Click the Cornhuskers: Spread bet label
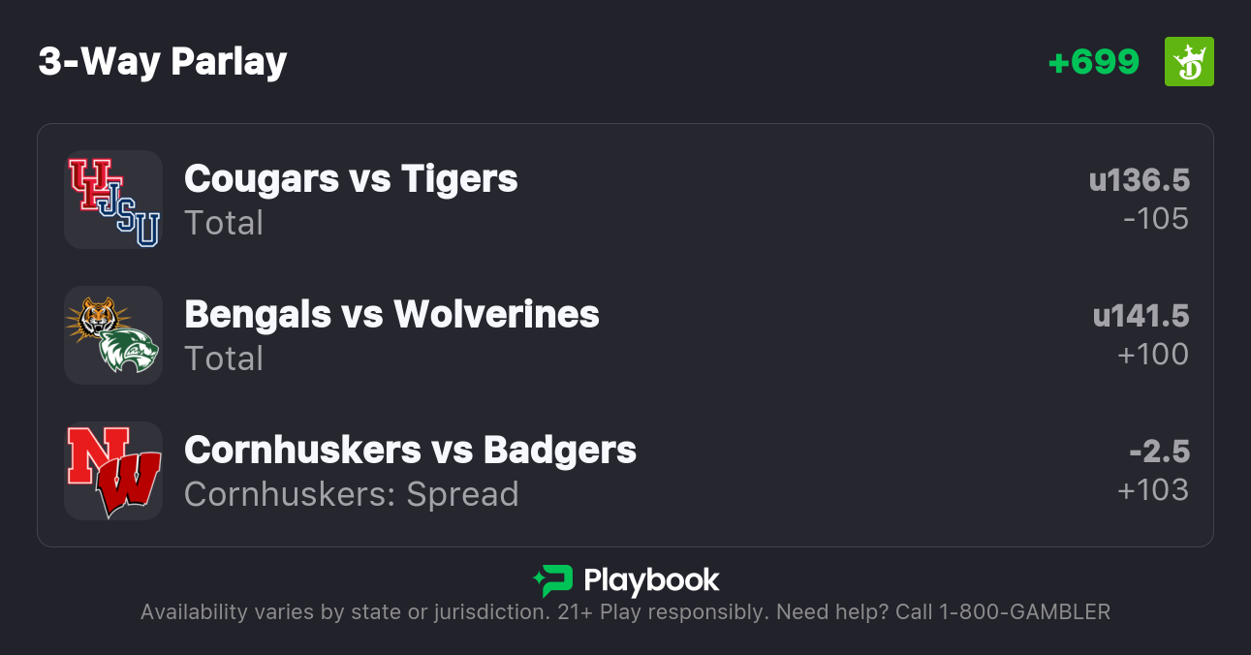Viewport: 1251px width, 655px height. 351,494
